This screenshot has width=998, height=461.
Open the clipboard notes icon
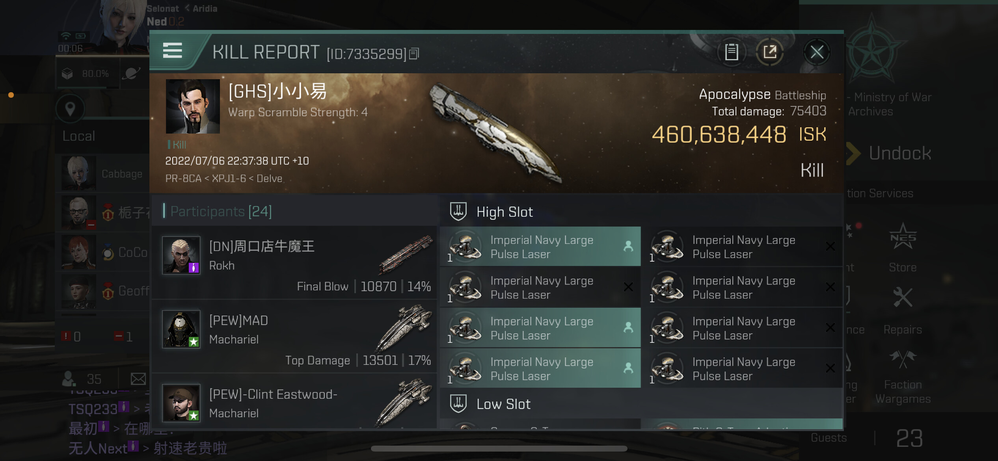point(732,52)
